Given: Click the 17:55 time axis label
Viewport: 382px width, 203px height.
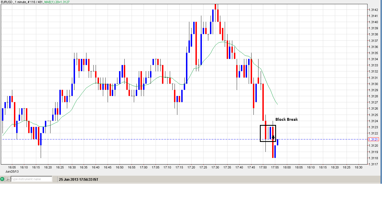Looking at the screenshot, I should [x=275, y=167].
